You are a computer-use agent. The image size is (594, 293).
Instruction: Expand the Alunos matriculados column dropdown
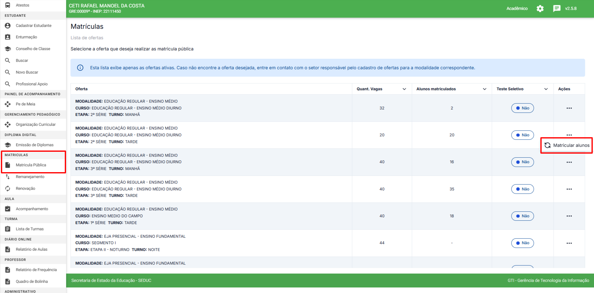[x=484, y=89]
